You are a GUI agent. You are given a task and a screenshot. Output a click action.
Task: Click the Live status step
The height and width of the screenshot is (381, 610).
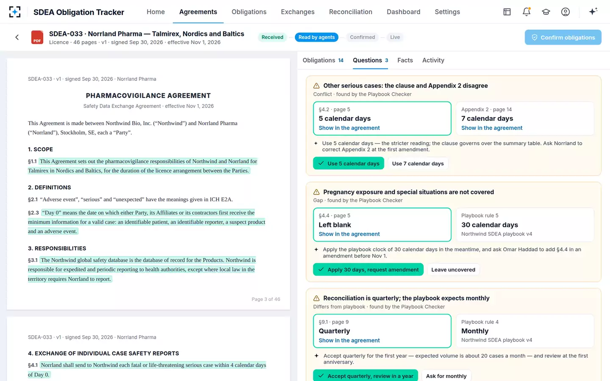(x=395, y=37)
